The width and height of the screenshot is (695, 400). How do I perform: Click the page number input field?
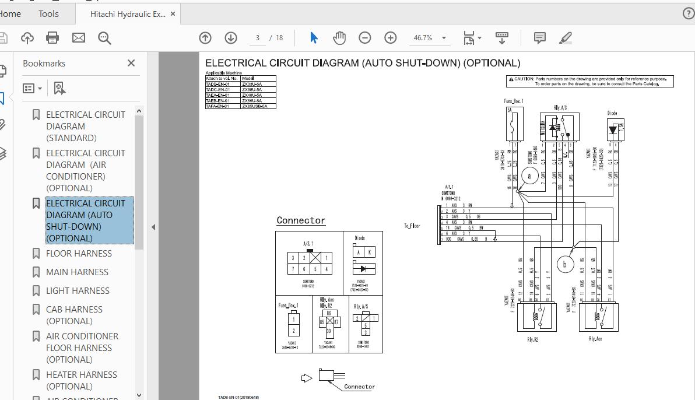point(257,38)
